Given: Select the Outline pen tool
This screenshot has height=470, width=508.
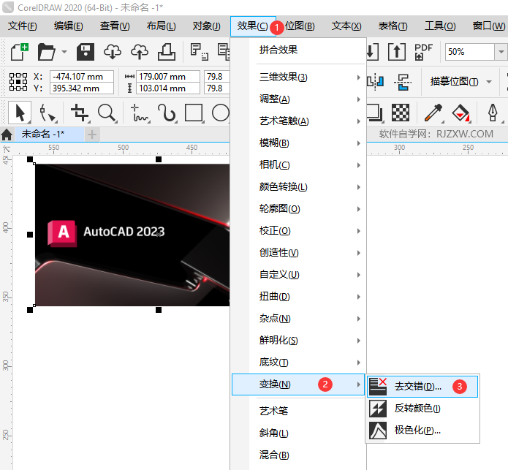Looking at the screenshot, I should click(x=493, y=113).
